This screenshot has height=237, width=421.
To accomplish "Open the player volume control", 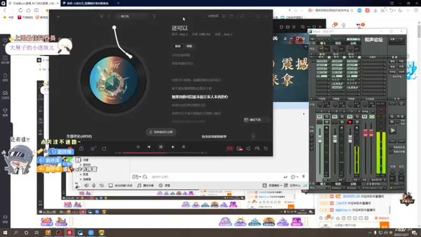I will [x=248, y=149].
